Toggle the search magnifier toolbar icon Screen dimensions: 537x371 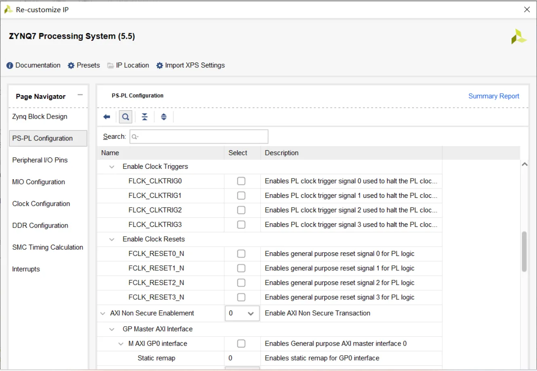click(126, 117)
